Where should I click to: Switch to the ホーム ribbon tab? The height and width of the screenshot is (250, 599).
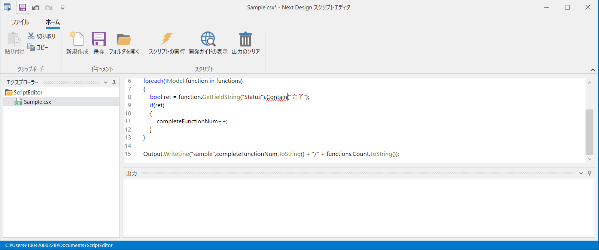(x=53, y=22)
